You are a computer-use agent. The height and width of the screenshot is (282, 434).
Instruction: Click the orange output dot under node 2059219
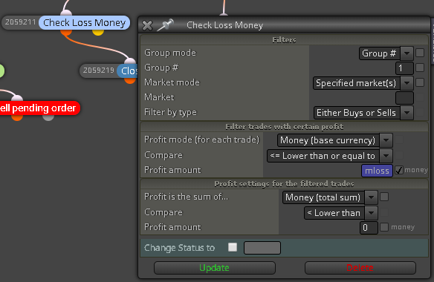pyautogui.click(x=130, y=80)
